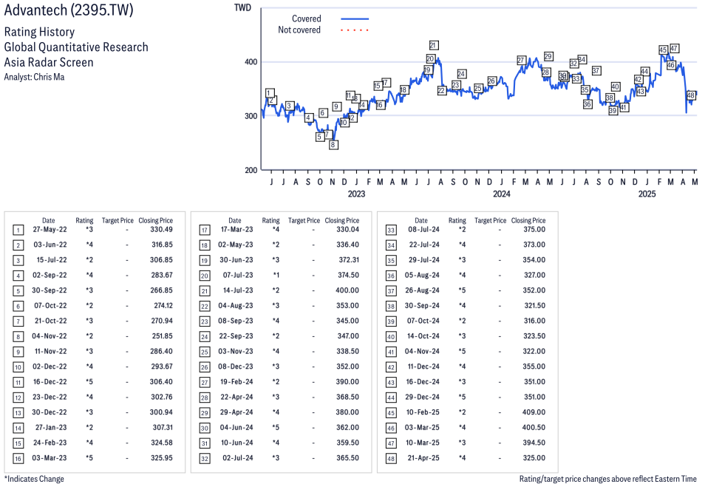The image size is (705, 484).
Task: Click chart marker 1 on the price line
Action: (270, 93)
